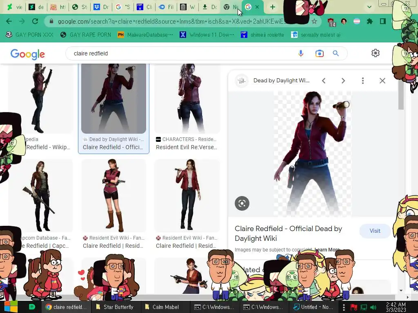Open network tray icon
This screenshot has width=418, height=313.
click(x=364, y=307)
